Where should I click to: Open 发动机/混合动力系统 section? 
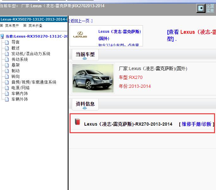(31, 54)
